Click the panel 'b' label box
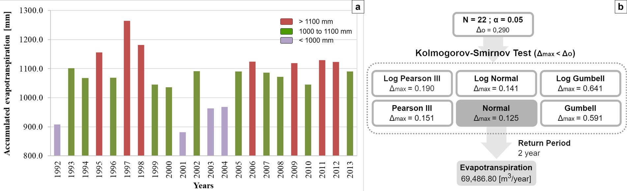Image resolution: width=627 pixels, height=191 pixels. click(x=620, y=7)
